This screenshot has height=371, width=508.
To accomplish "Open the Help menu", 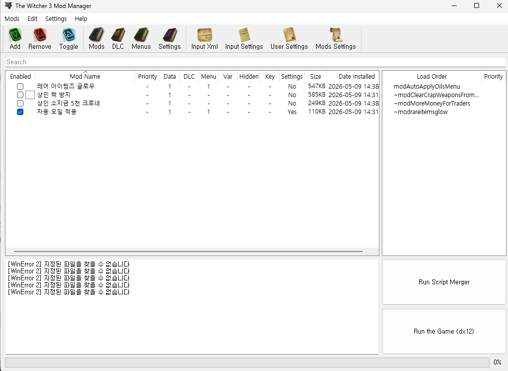I will pos(81,19).
